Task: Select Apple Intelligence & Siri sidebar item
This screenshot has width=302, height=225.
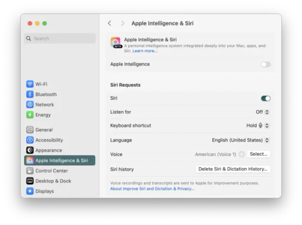Action: point(60,160)
